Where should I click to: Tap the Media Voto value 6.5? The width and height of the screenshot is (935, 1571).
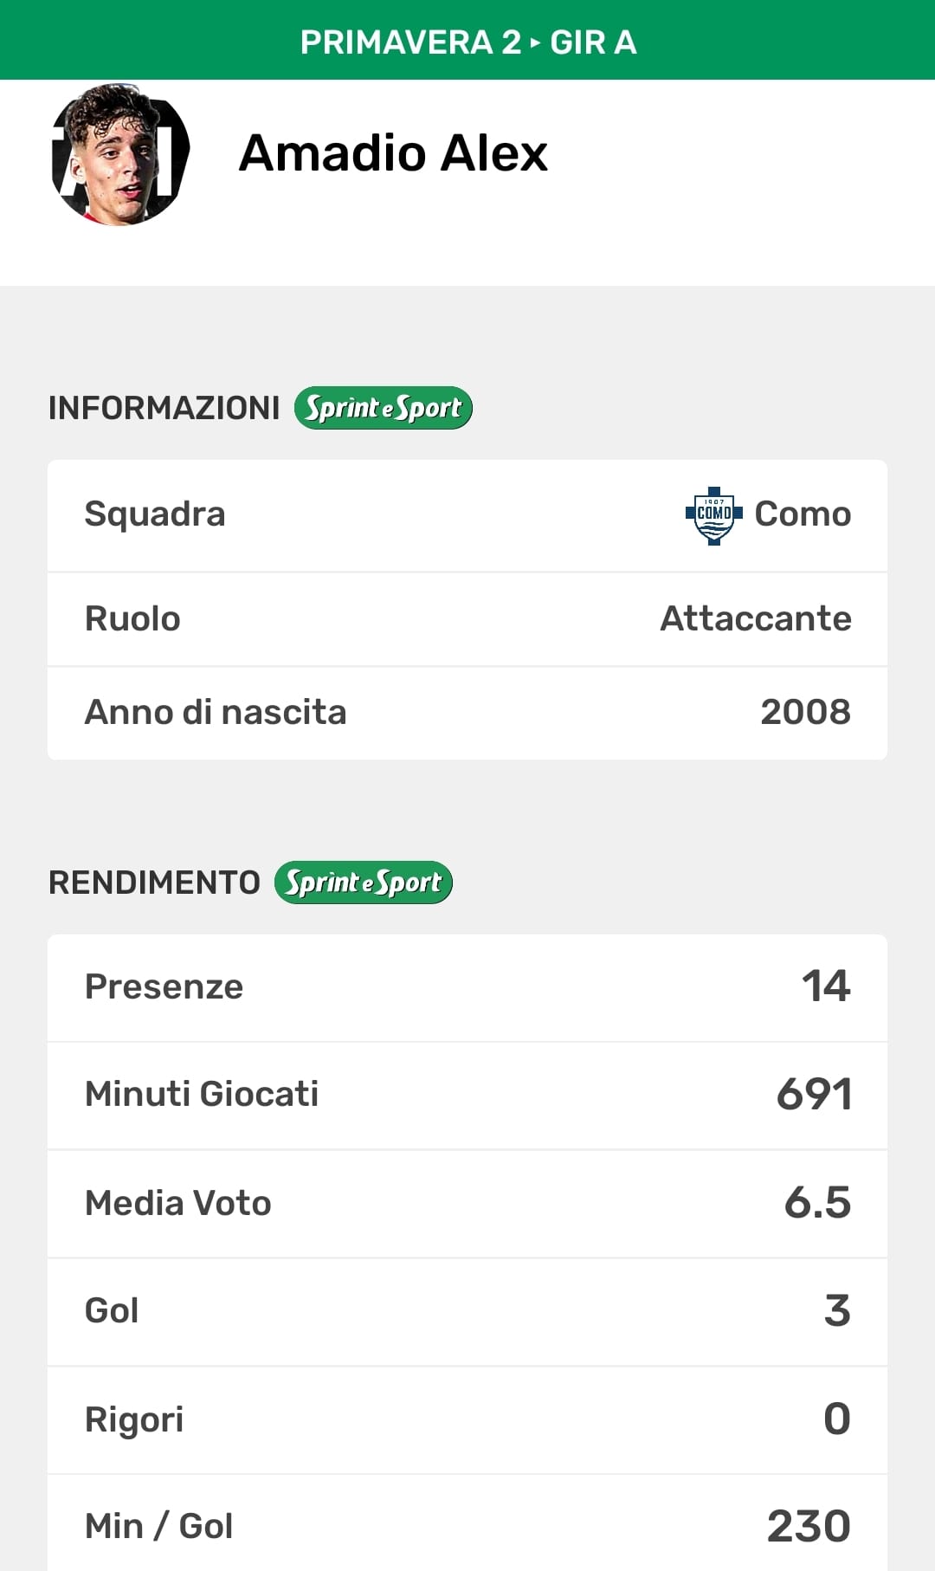[816, 1203]
